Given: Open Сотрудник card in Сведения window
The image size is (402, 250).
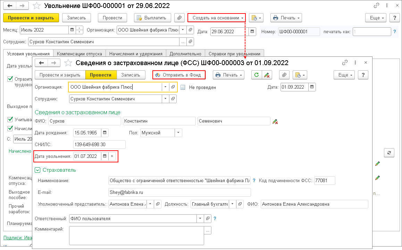Looking at the screenshot, I should point(173,99).
